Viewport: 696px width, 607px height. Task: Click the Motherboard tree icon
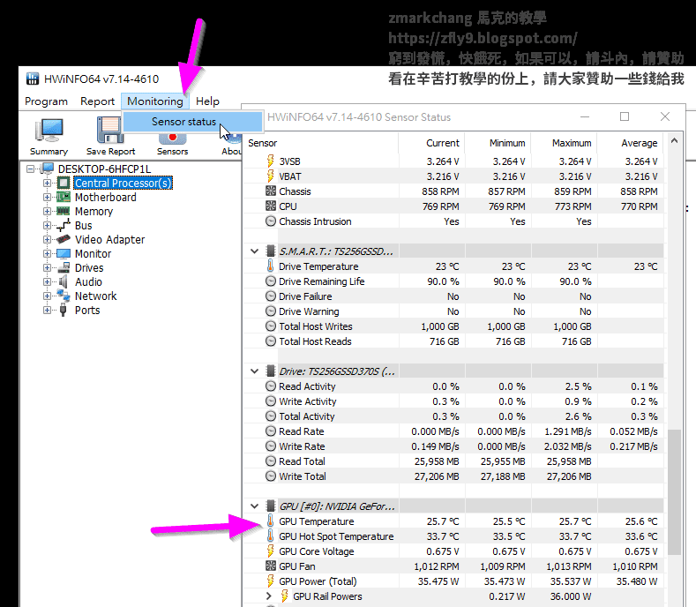(x=64, y=197)
